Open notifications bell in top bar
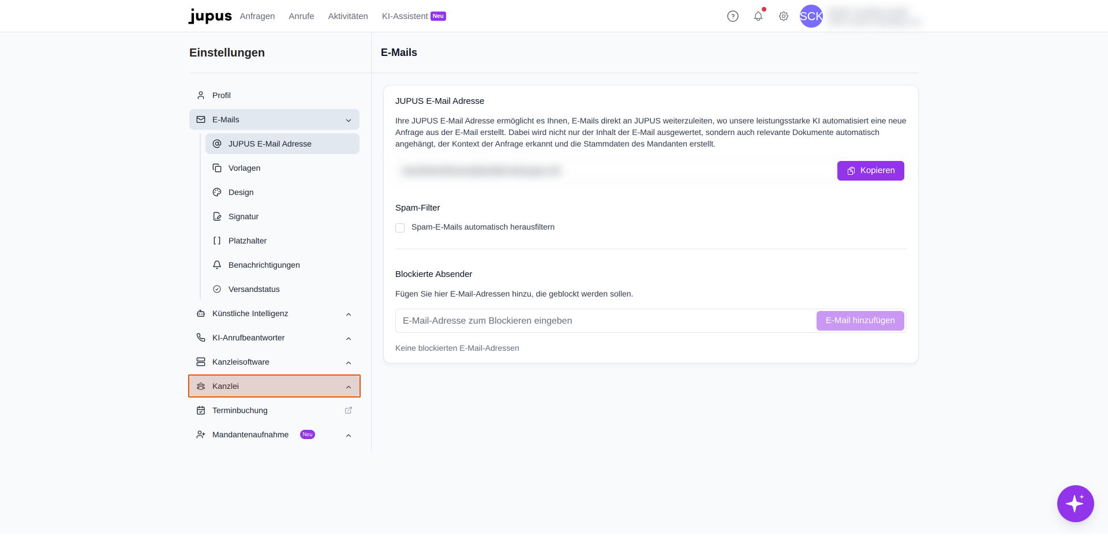Screen dimensions: 1108x536 (x=758, y=16)
